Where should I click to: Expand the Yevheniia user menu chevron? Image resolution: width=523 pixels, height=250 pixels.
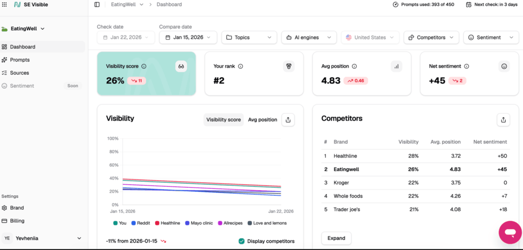click(79, 239)
